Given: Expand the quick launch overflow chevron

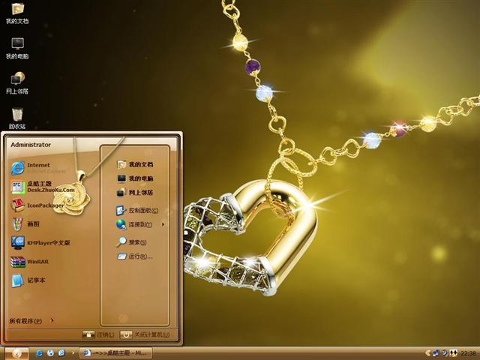Looking at the screenshot, I should tap(73, 353).
